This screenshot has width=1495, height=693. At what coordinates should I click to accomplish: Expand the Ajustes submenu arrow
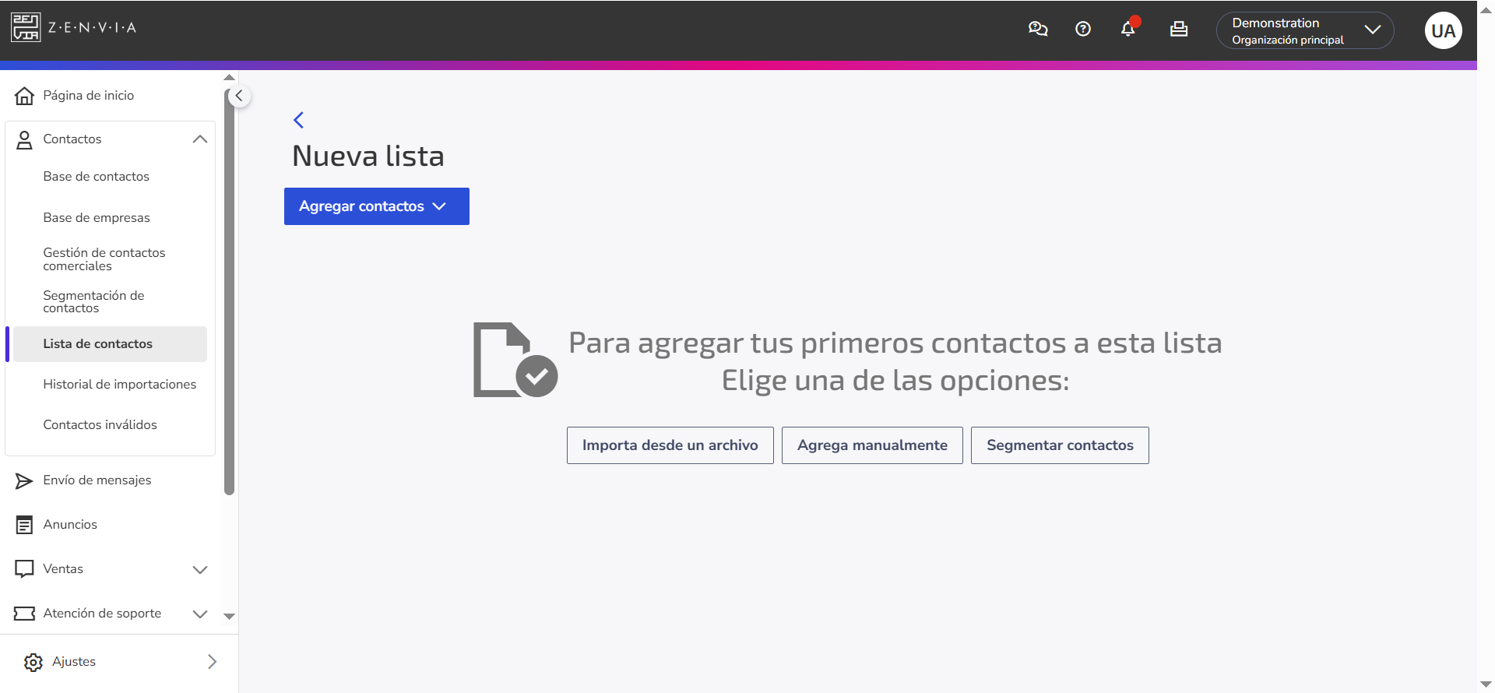click(x=213, y=662)
